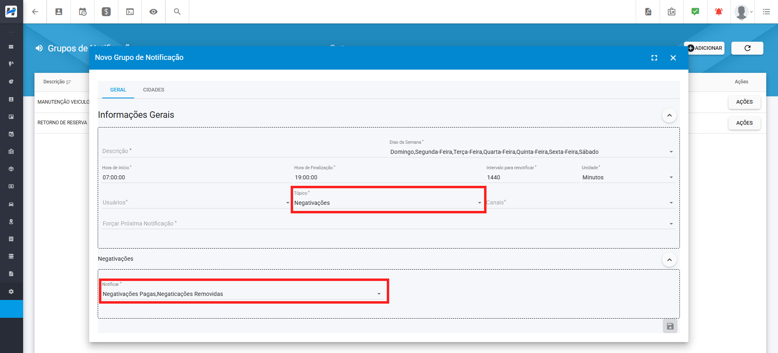Open the user avatar menu

click(743, 12)
